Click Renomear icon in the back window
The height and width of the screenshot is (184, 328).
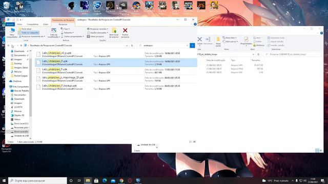pyautogui.click(x=208, y=39)
